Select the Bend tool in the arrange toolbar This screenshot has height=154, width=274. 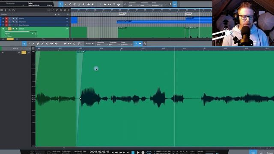pos(89,4)
